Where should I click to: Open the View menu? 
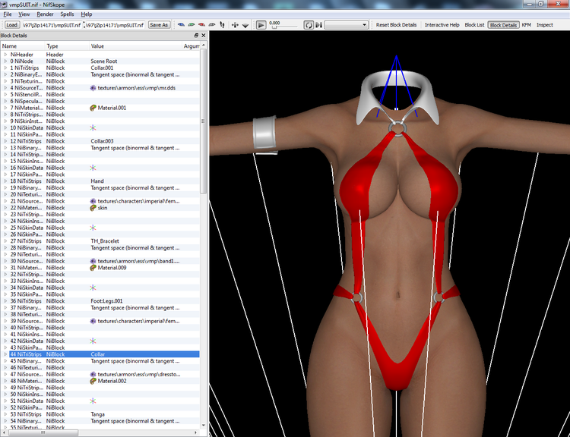coord(24,14)
